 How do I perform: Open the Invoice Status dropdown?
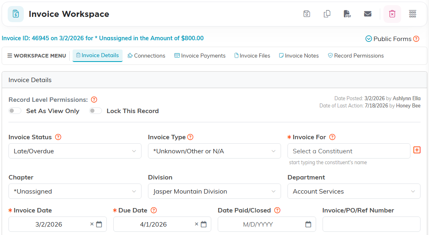coord(75,151)
